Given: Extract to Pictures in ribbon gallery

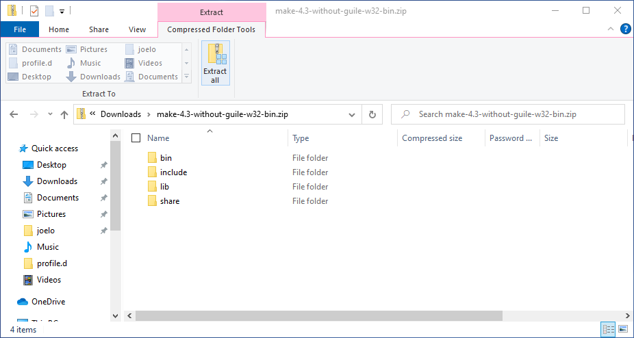Looking at the screenshot, I should 87,49.
